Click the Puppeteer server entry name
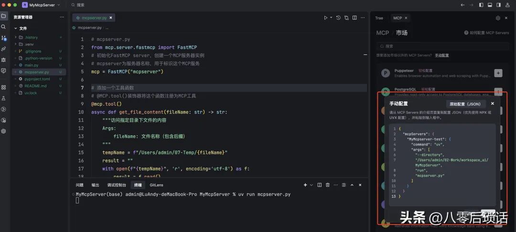The image size is (516, 232). [x=404, y=71]
